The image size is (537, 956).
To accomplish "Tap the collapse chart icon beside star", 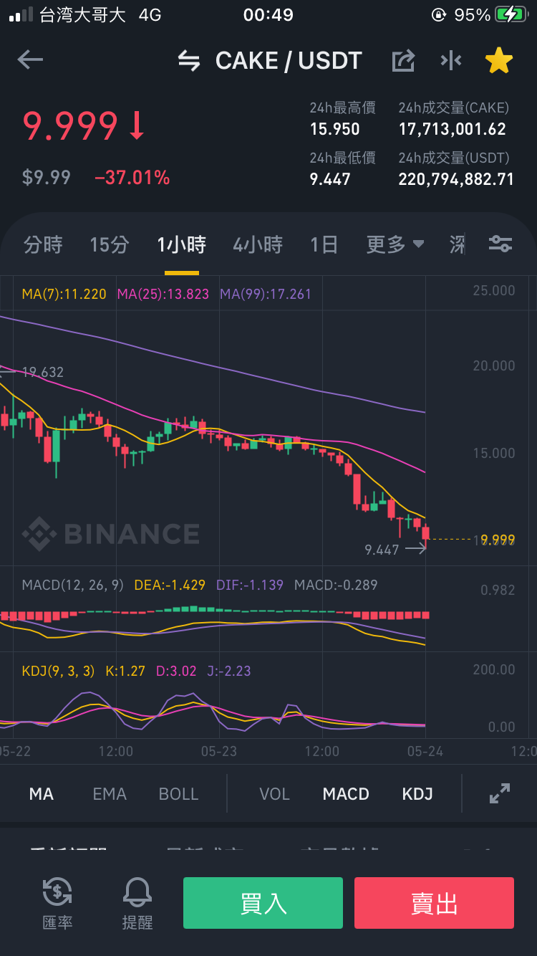I will 451,60.
